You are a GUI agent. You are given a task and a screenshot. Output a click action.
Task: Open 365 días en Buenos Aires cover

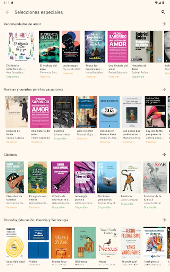(x=109, y=112)
